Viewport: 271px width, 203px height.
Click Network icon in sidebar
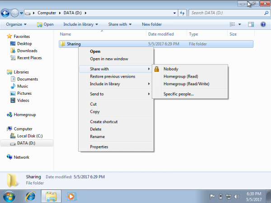click(x=9, y=157)
